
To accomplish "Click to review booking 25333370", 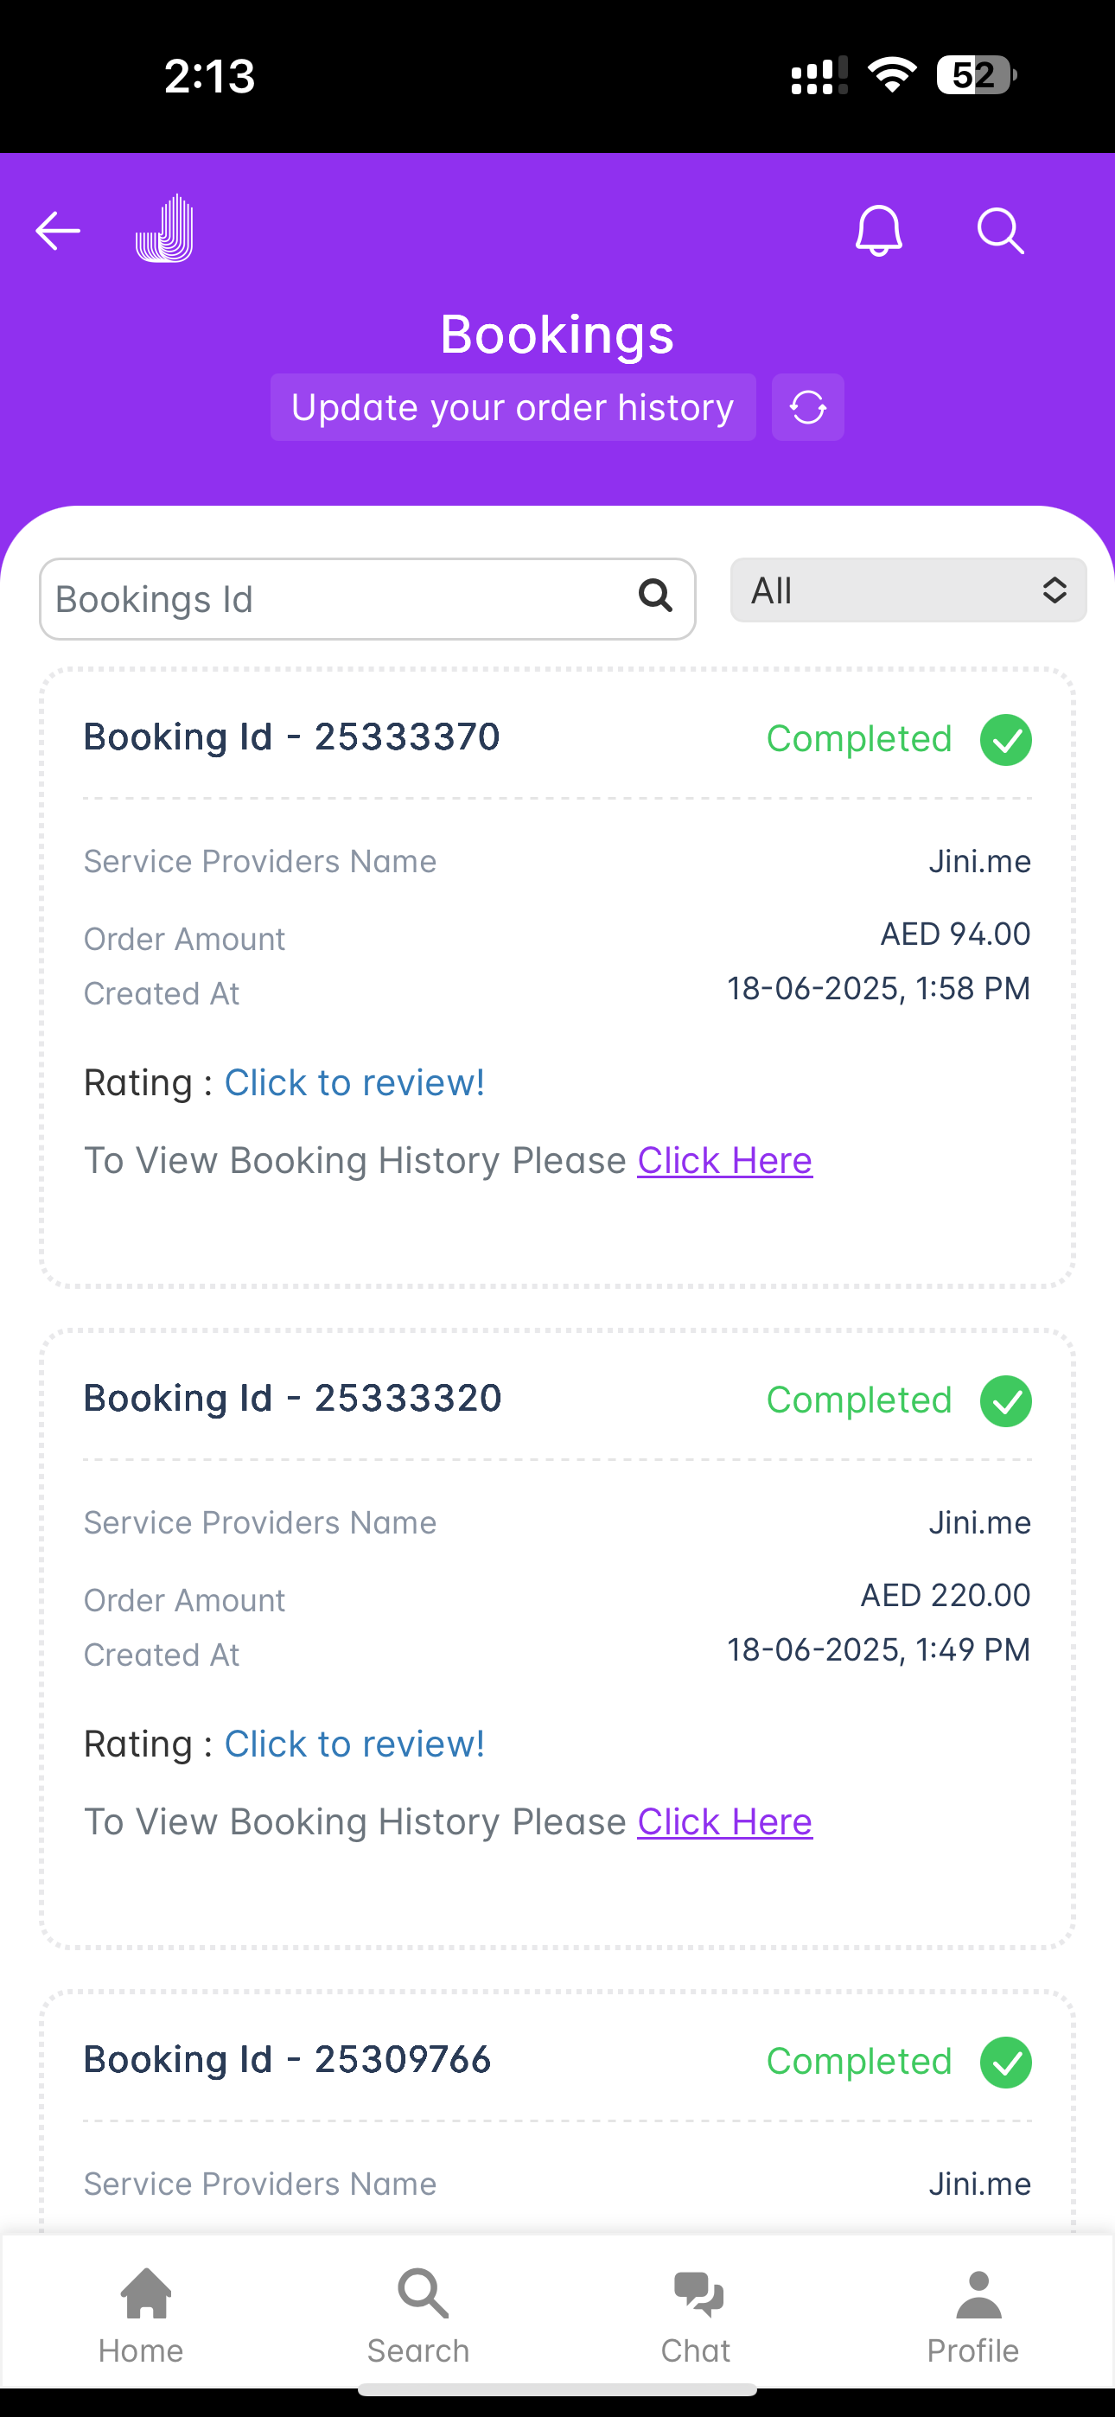I will tap(354, 1083).
